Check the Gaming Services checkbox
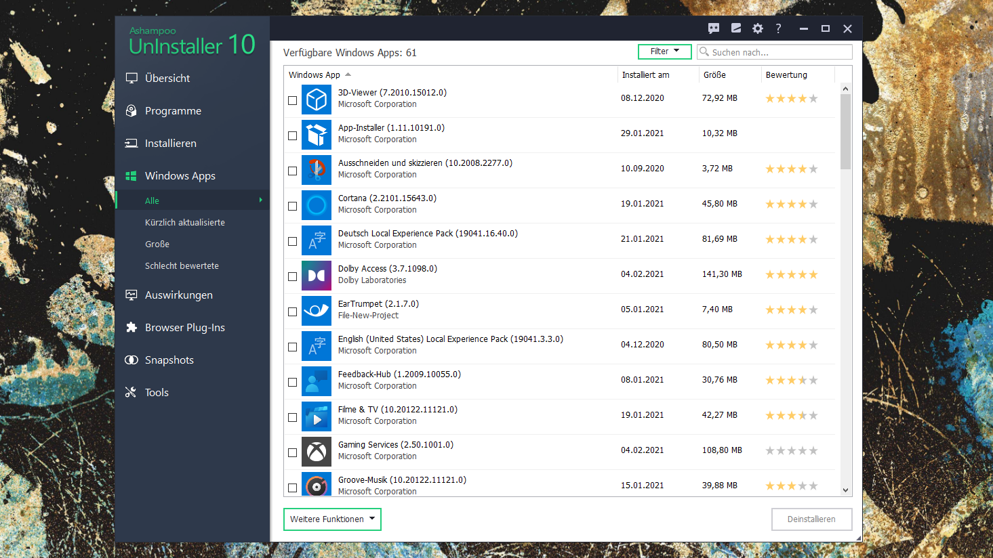Screen dimensions: 993x558 pyautogui.click(x=293, y=452)
